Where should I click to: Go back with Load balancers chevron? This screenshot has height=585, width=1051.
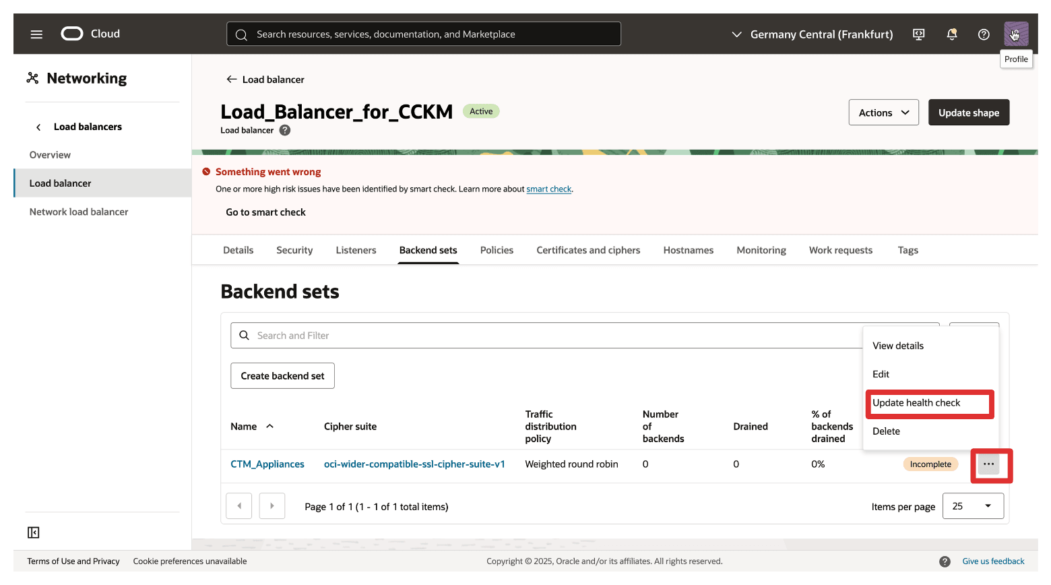[x=38, y=127]
